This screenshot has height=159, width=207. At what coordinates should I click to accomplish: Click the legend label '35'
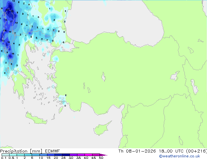click(x=78, y=158)
